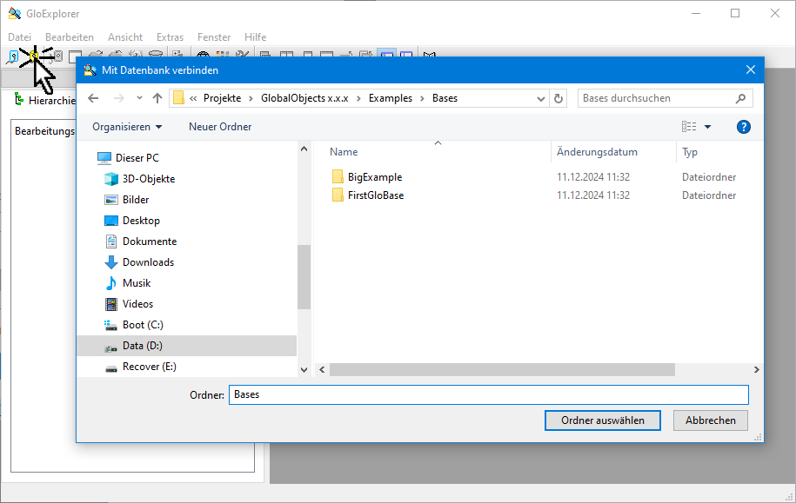Open the Organisieren dropdown menu
796x503 pixels.
coord(127,127)
